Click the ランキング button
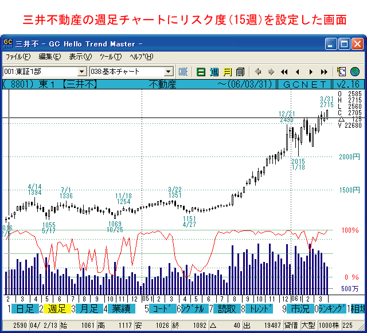This screenshot has height=333, width=367. [333, 309]
